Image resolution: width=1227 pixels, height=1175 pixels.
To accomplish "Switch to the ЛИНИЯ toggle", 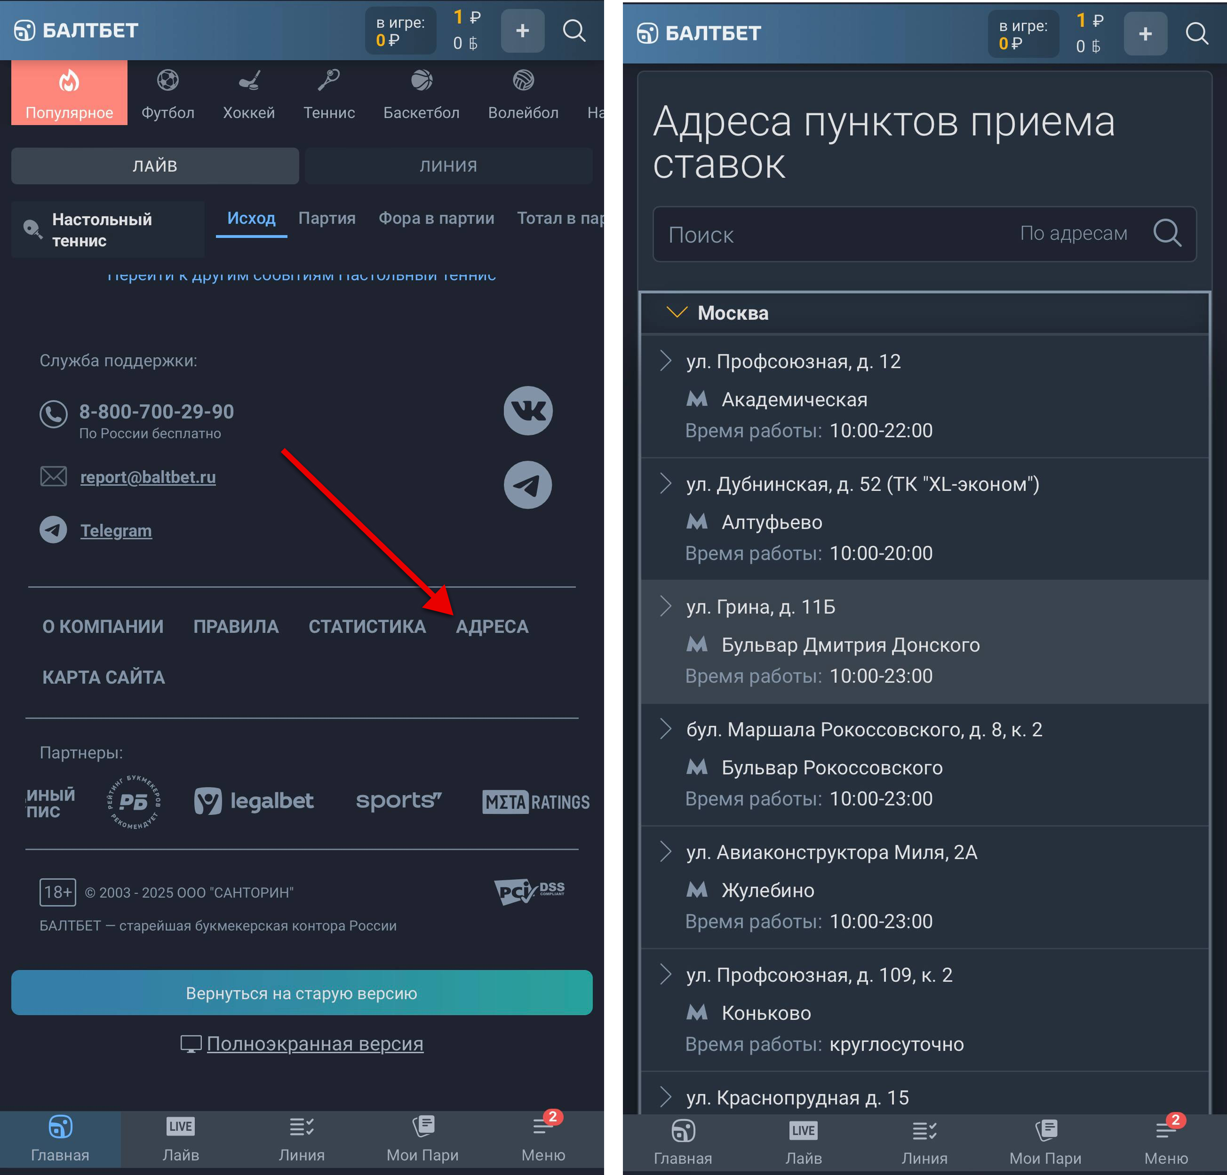I will pos(448,166).
